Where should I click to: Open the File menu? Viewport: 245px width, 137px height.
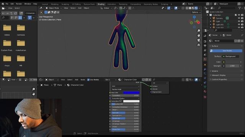[7, 4]
